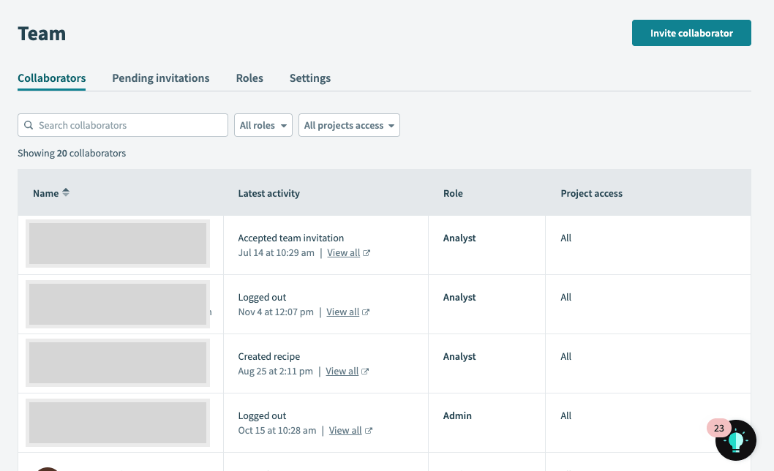The width and height of the screenshot is (774, 471).
Task: Click 'All' project access in Created recipe row
Action: click(566, 356)
